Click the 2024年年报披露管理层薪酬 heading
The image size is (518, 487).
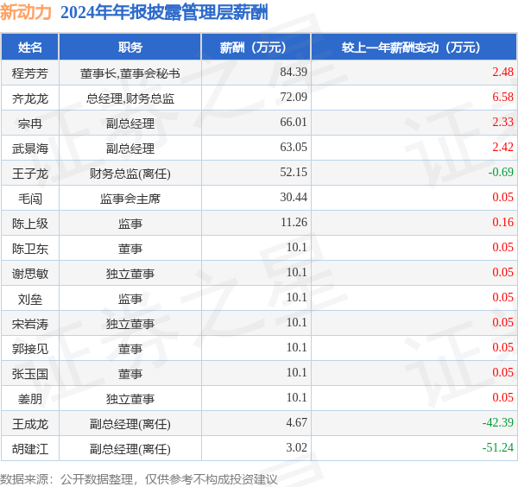(x=164, y=13)
